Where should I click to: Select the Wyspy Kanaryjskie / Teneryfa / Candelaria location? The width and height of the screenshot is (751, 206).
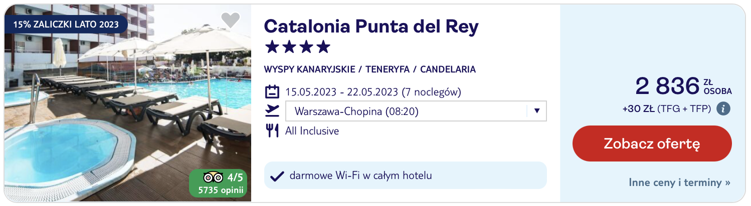(x=370, y=69)
